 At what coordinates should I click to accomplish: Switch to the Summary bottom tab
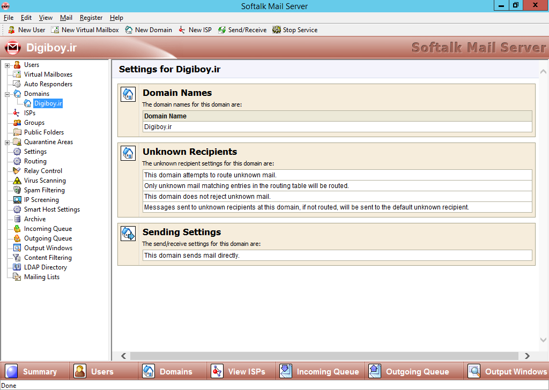[x=35, y=371]
